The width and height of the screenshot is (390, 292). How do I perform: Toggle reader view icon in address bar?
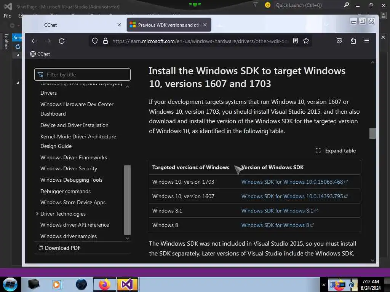(296, 41)
